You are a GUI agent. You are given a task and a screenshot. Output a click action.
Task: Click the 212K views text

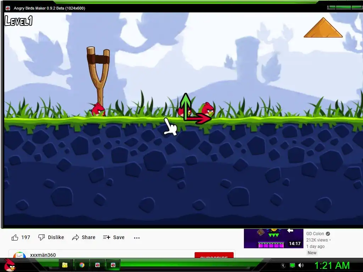pyautogui.click(x=317, y=240)
